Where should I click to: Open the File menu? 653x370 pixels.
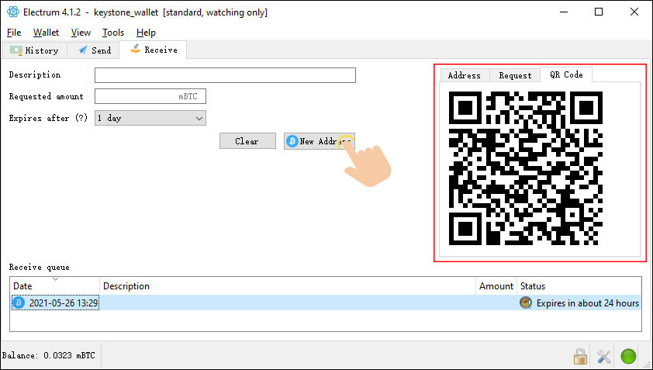[14, 33]
